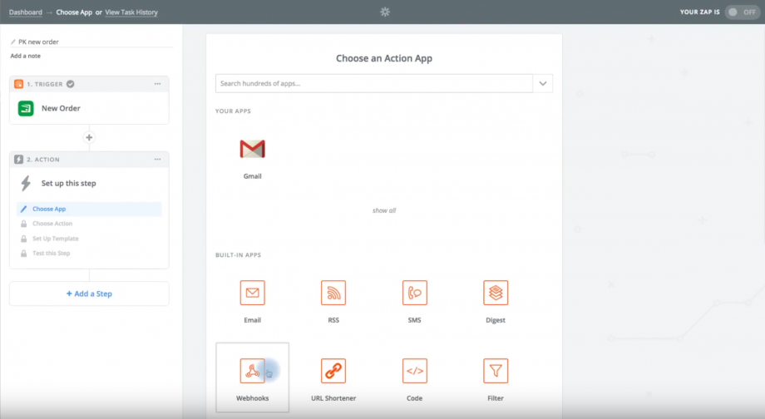Click the show all apps link
The image size is (765, 419).
click(384, 210)
